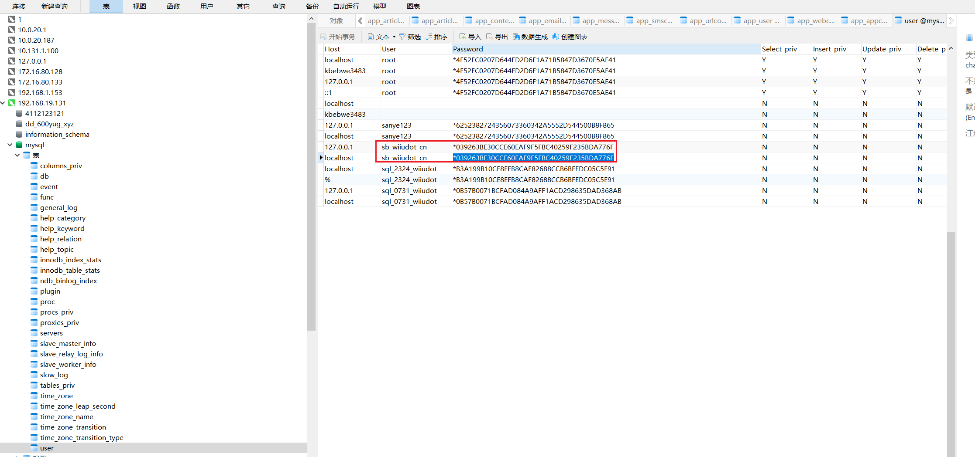The height and width of the screenshot is (457, 975).
Task: Click 连接 (Connection) button
Action: pyautogui.click(x=19, y=6)
